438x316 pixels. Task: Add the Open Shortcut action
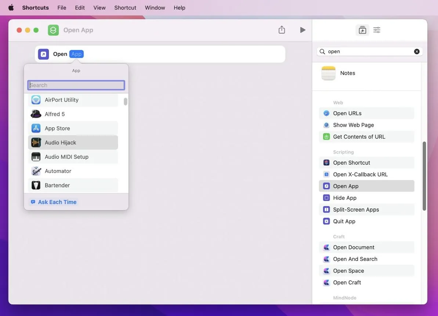366,163
